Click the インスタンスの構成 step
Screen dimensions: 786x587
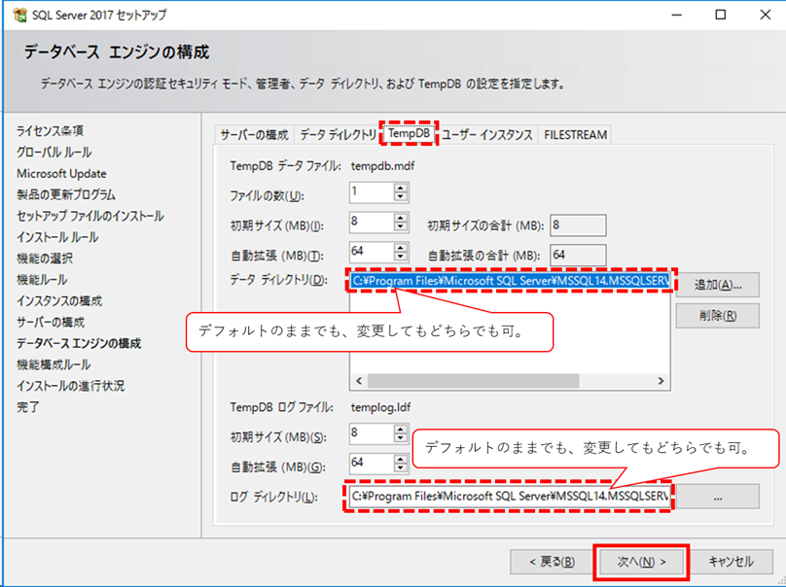pyautogui.click(x=59, y=301)
